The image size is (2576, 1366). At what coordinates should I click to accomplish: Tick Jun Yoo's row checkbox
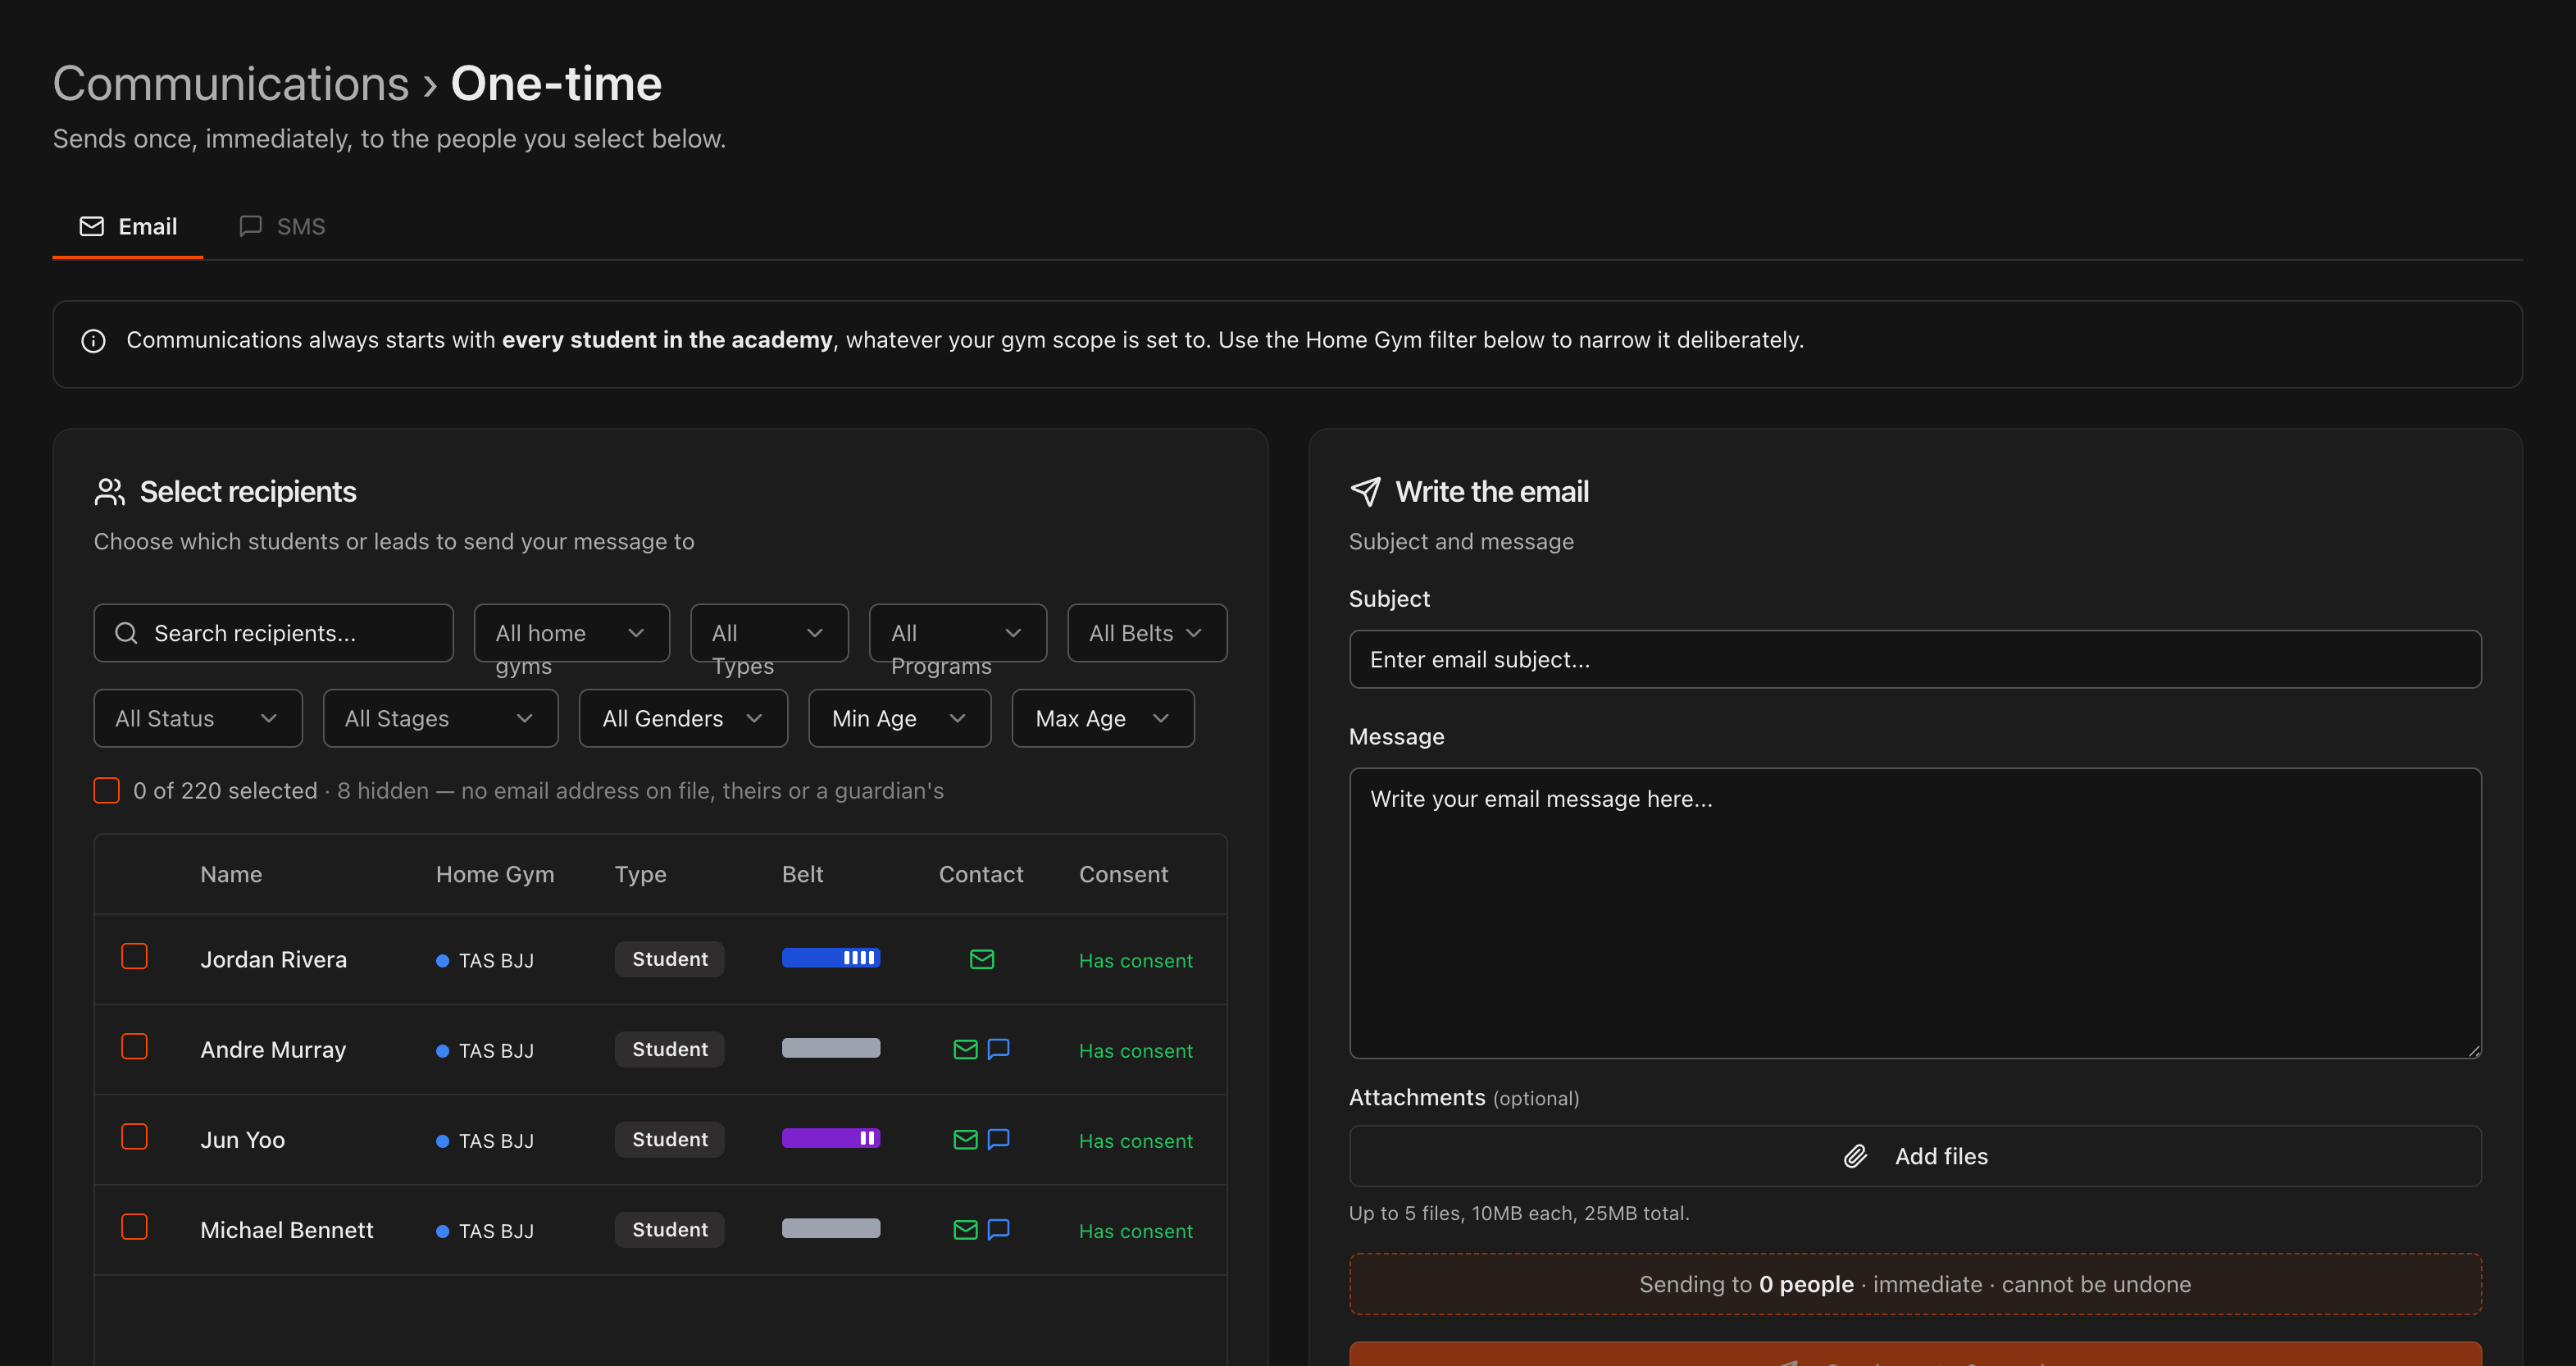click(134, 1137)
